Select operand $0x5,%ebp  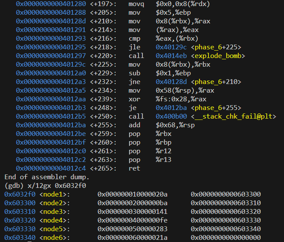pyautogui.click(x=174, y=13)
